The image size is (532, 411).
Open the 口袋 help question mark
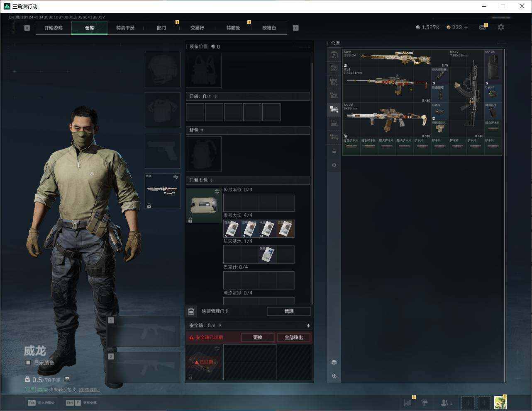(x=215, y=97)
